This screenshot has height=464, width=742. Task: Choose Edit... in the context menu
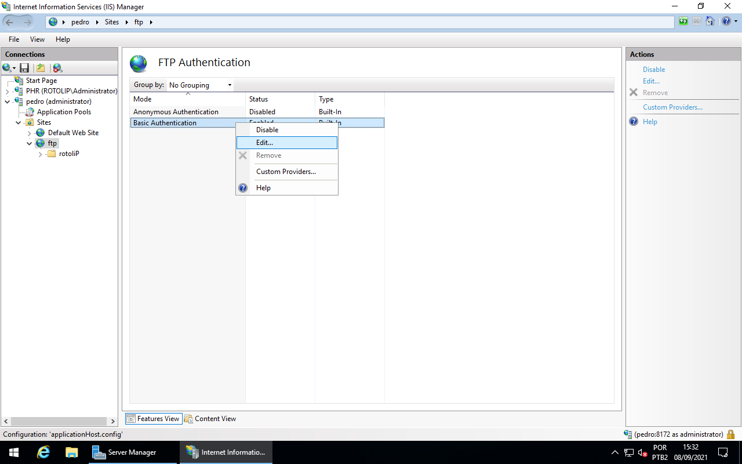pyautogui.click(x=264, y=143)
